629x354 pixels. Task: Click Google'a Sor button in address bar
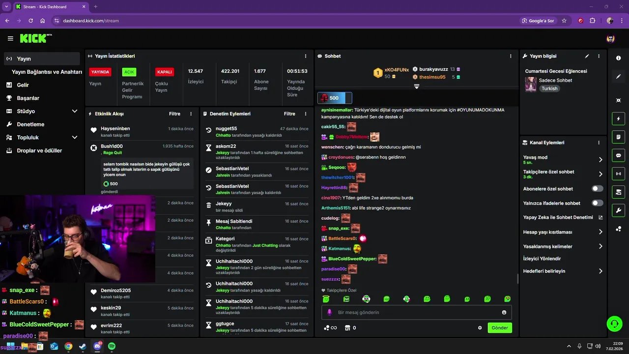(x=538, y=21)
